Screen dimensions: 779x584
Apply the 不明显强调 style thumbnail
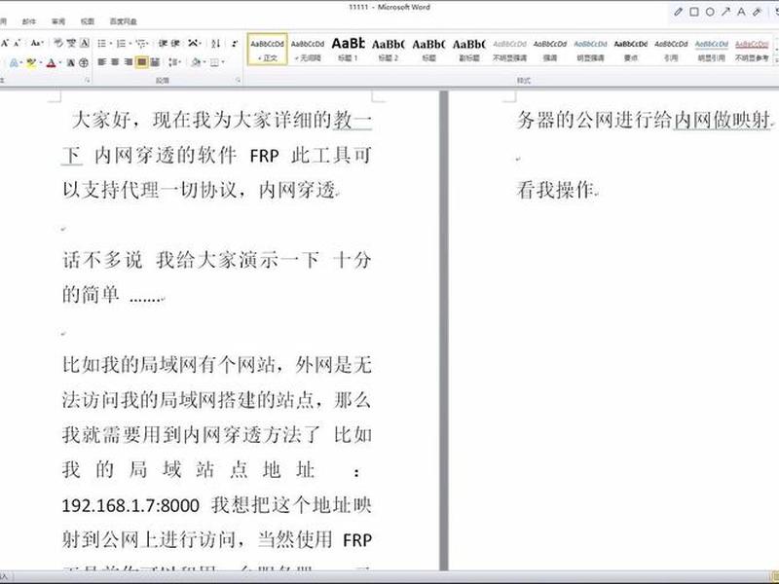pos(509,50)
